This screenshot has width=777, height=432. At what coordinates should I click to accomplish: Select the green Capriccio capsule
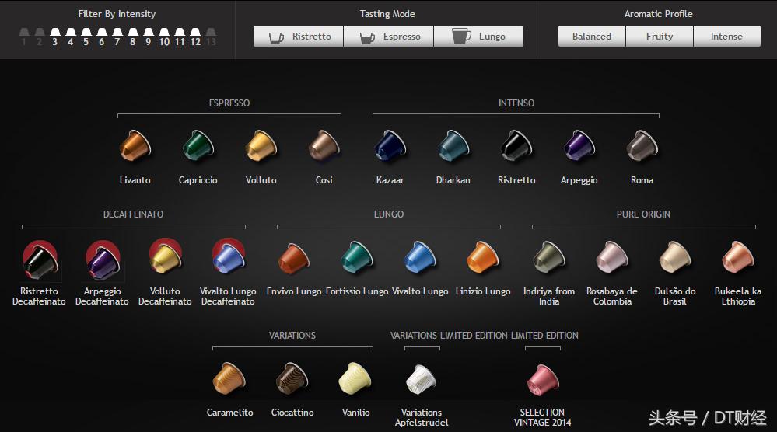tap(198, 145)
